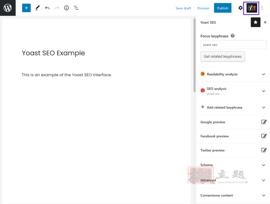270x204 pixels.
Task: Open the document details info icon
Action: [x=66, y=8]
